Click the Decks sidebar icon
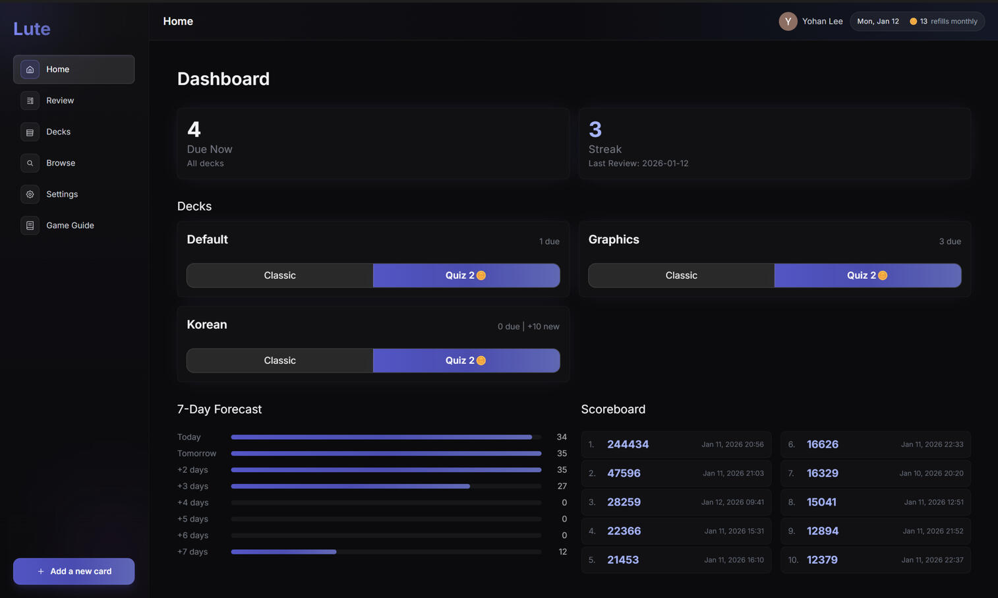This screenshot has height=598, width=998. 30,132
